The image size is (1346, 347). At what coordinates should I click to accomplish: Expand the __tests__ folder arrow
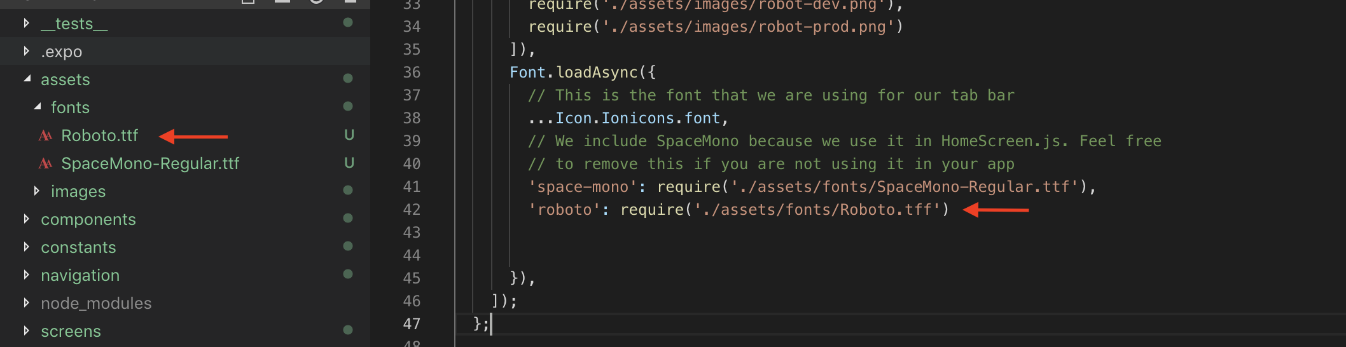(x=26, y=24)
